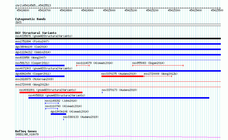Select the blue bar under dgv6842n54
The image size is (228, 140).
tap(40, 76)
